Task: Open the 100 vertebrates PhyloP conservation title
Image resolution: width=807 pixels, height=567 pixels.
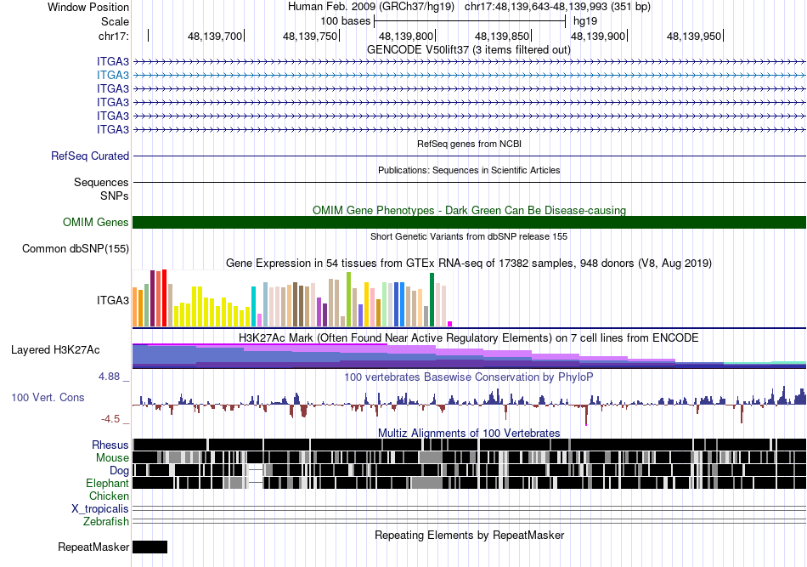Action: coord(469,377)
